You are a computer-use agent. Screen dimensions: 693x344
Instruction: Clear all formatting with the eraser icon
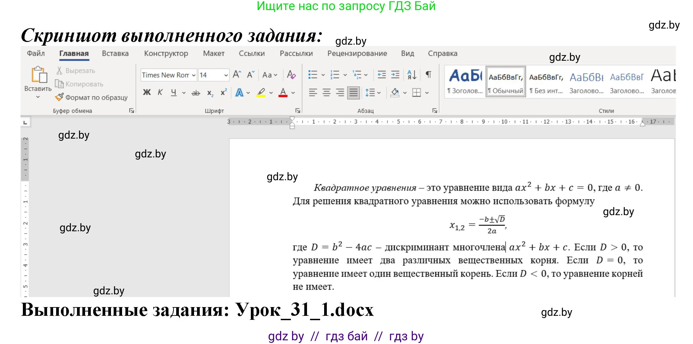click(291, 75)
